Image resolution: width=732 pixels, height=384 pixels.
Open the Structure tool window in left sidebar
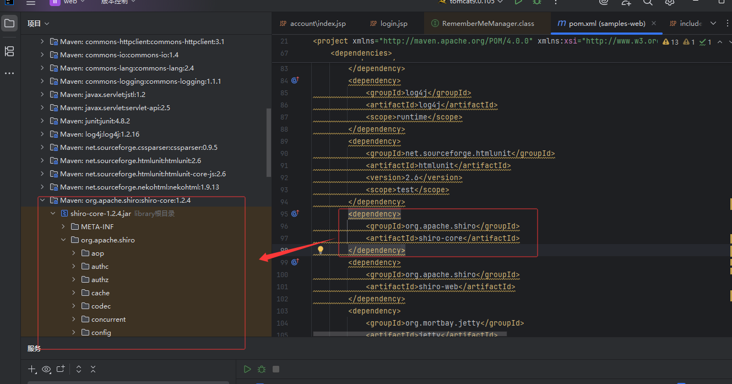(x=9, y=51)
